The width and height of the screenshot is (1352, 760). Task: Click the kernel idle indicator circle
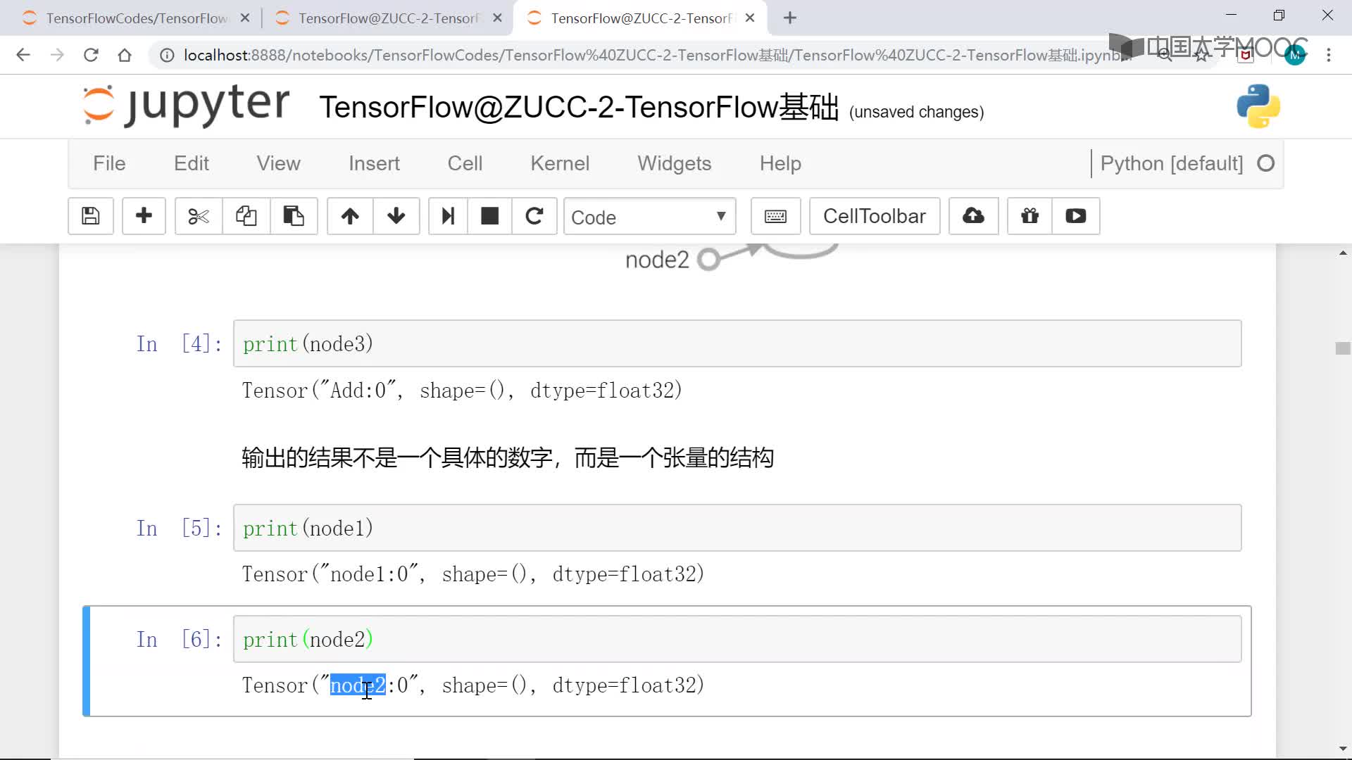(1265, 163)
